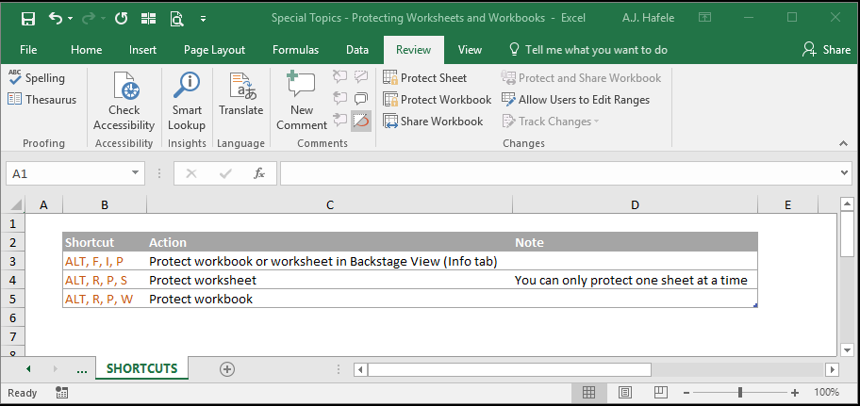Click Protect and Share Workbook

point(582,78)
